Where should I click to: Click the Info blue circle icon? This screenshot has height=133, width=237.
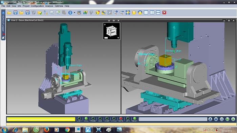70,12
